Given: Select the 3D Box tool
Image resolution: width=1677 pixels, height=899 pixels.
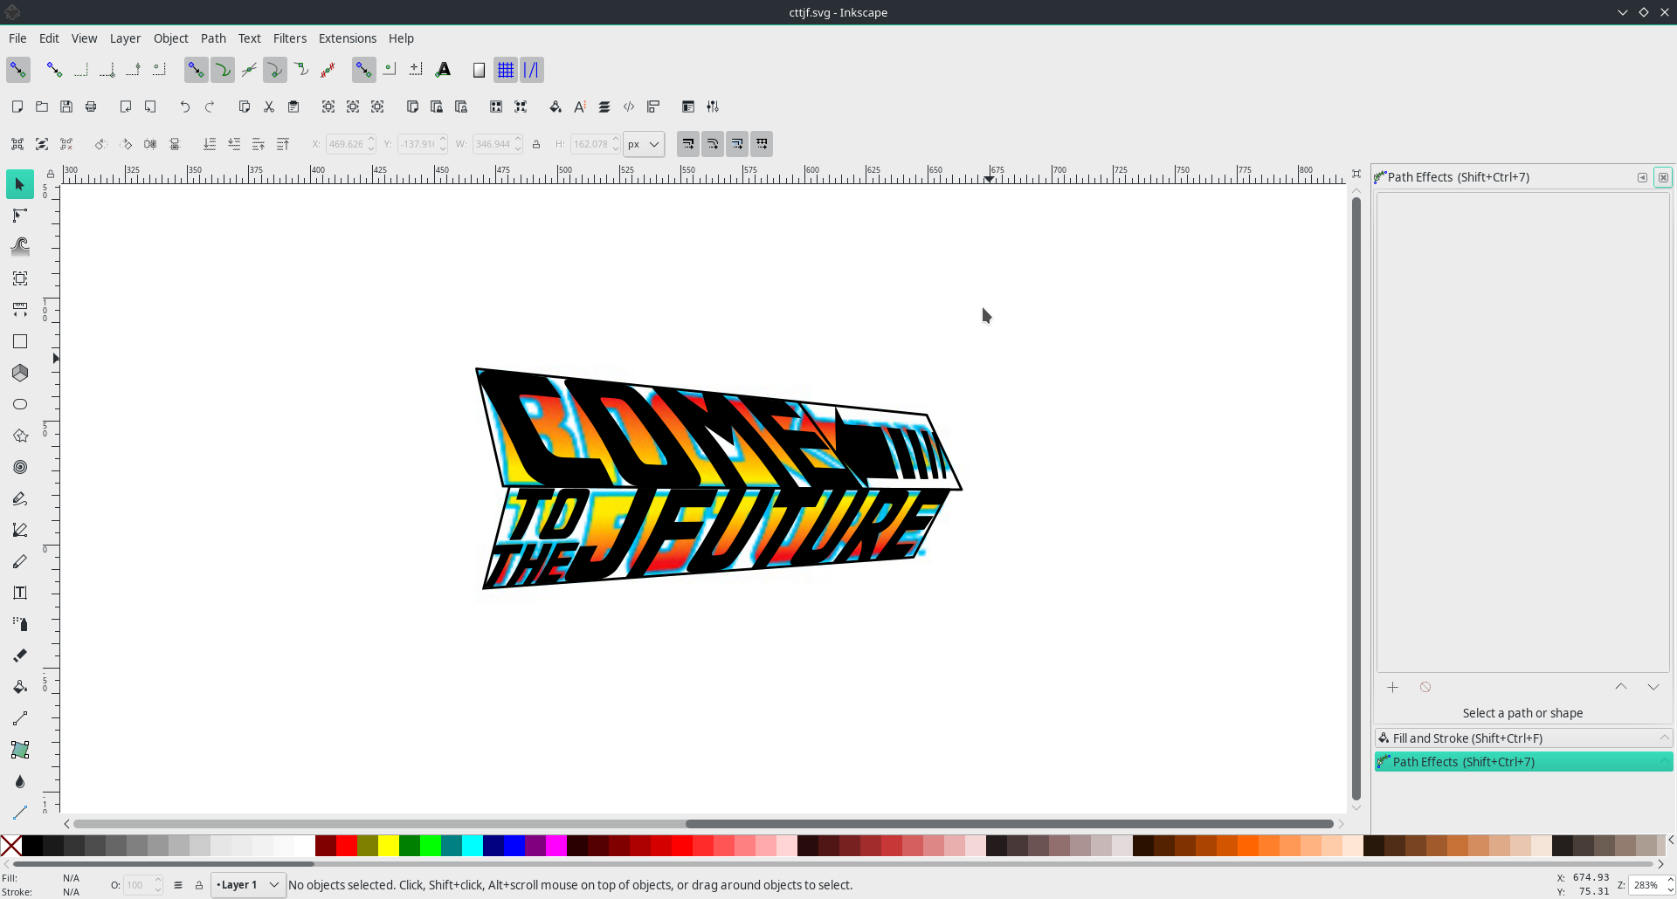Looking at the screenshot, I should 19,373.
